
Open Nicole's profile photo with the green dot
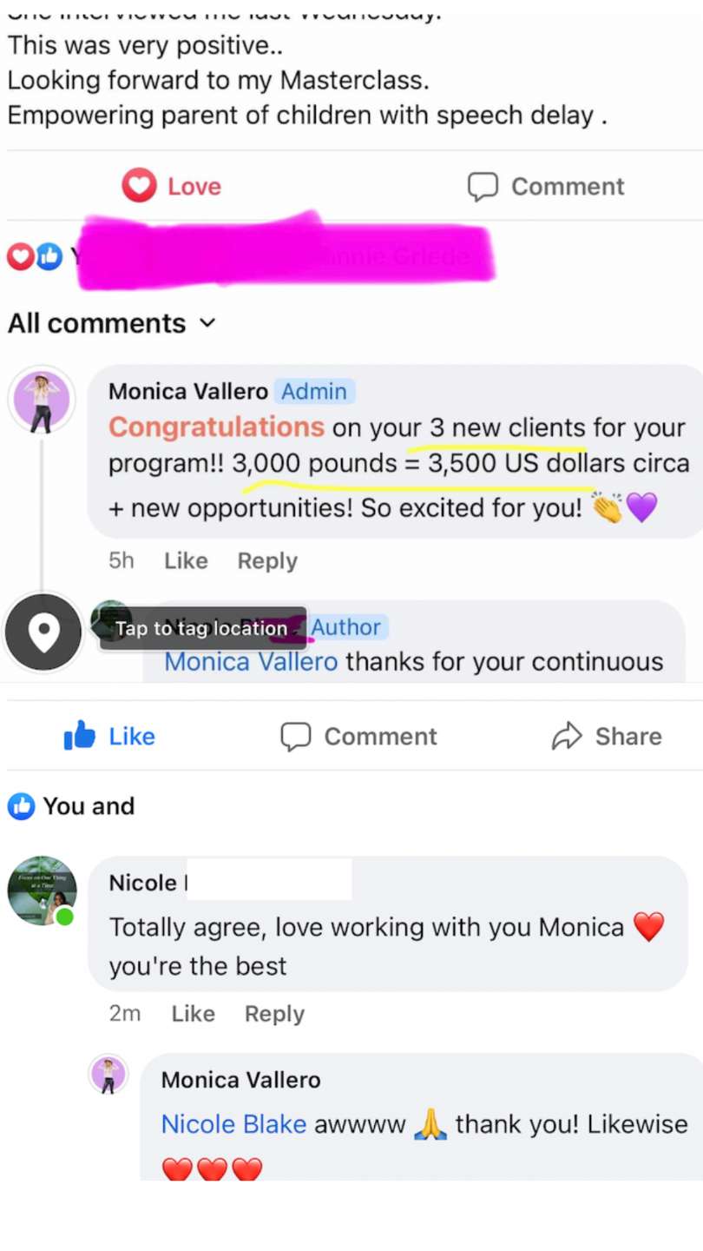42,890
